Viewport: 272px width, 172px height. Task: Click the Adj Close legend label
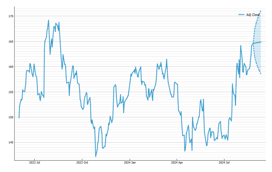pyautogui.click(x=253, y=15)
